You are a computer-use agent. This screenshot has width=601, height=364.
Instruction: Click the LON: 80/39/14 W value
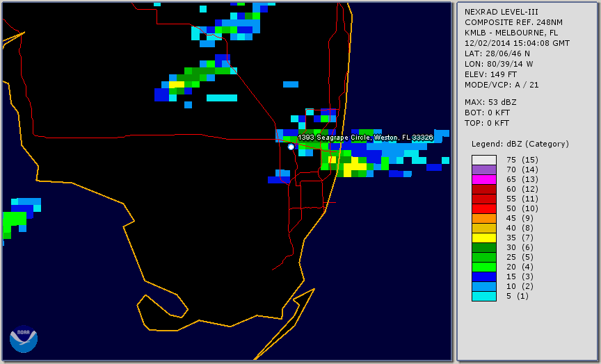pos(499,64)
